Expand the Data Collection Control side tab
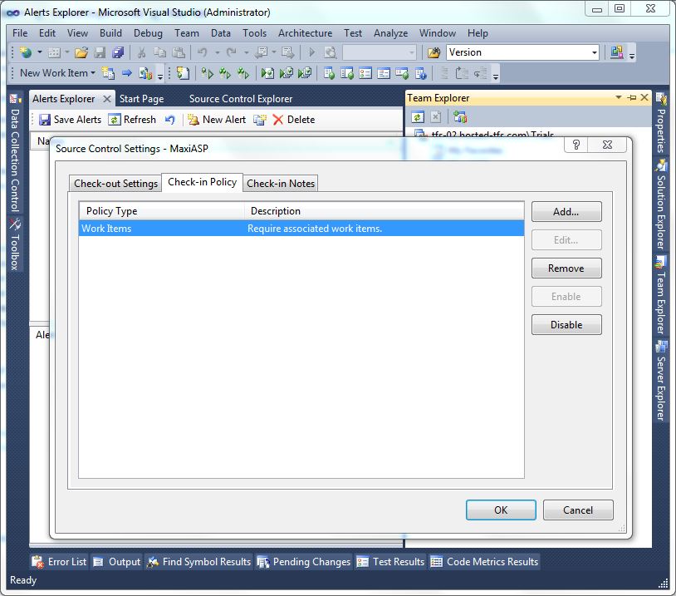The width and height of the screenshot is (676, 596). point(15,153)
